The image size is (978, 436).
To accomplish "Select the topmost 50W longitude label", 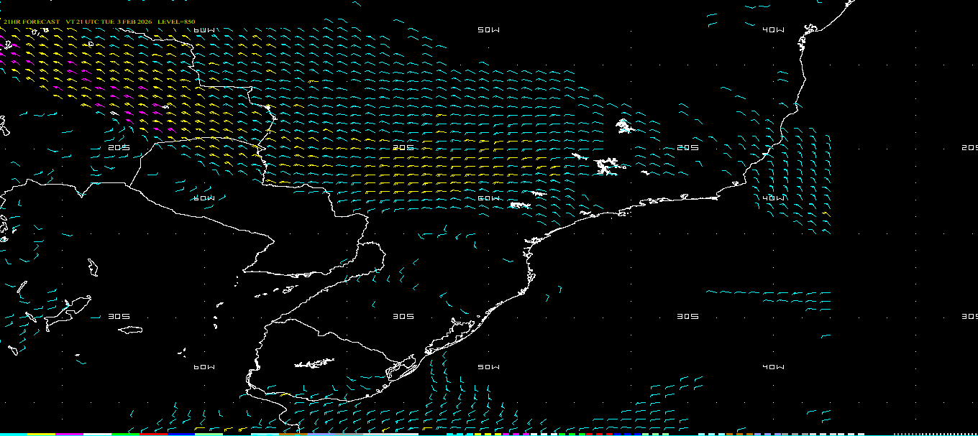I will [x=488, y=30].
